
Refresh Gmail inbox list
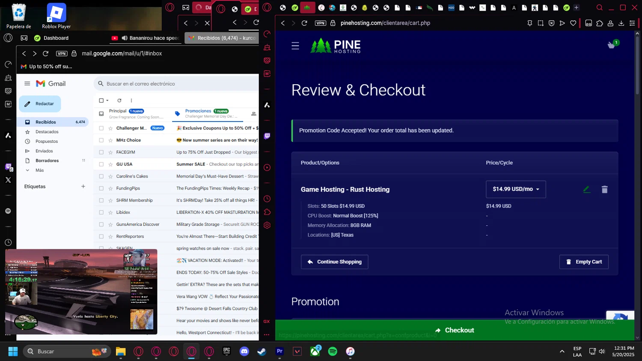(x=119, y=101)
